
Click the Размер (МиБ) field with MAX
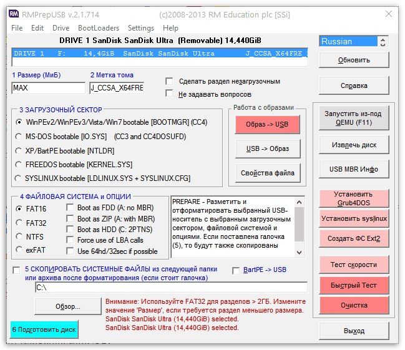(48, 88)
